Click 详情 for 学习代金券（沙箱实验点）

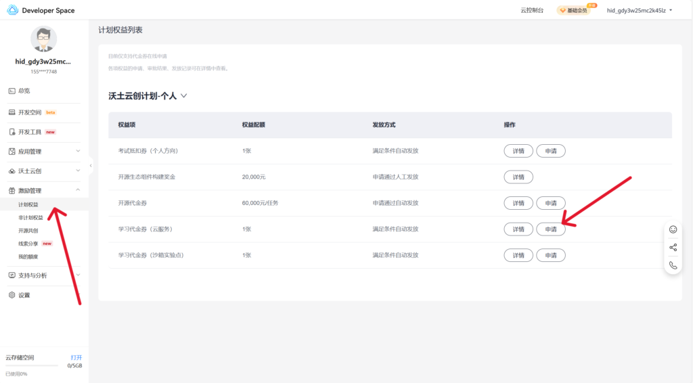[x=518, y=255]
